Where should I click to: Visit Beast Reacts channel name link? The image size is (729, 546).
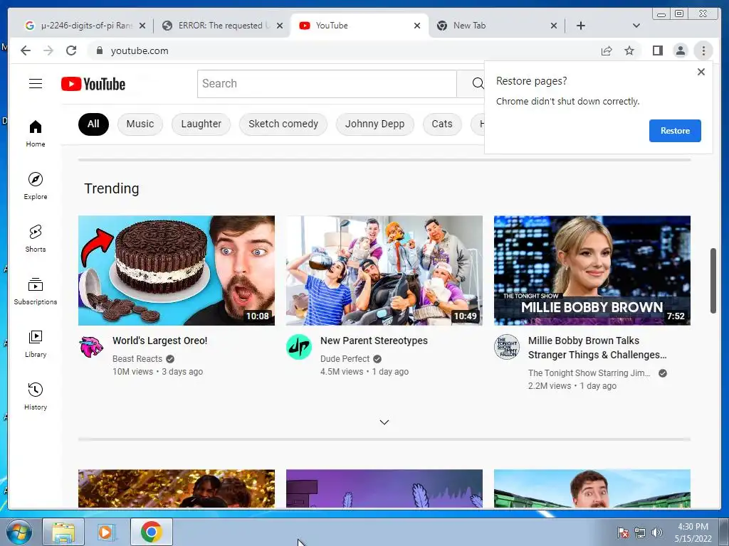[137, 359]
